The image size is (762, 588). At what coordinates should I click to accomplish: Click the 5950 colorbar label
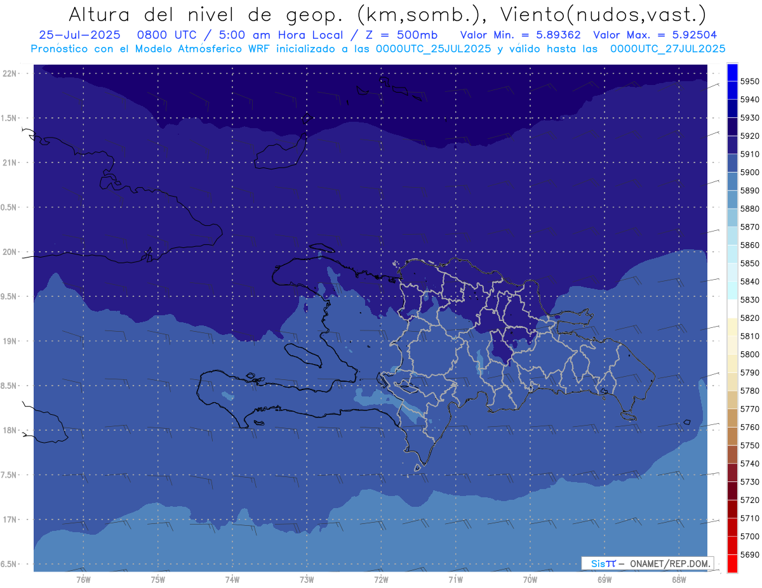coord(750,81)
